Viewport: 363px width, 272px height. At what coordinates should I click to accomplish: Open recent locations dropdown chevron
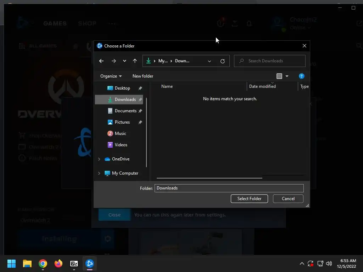coord(124,61)
